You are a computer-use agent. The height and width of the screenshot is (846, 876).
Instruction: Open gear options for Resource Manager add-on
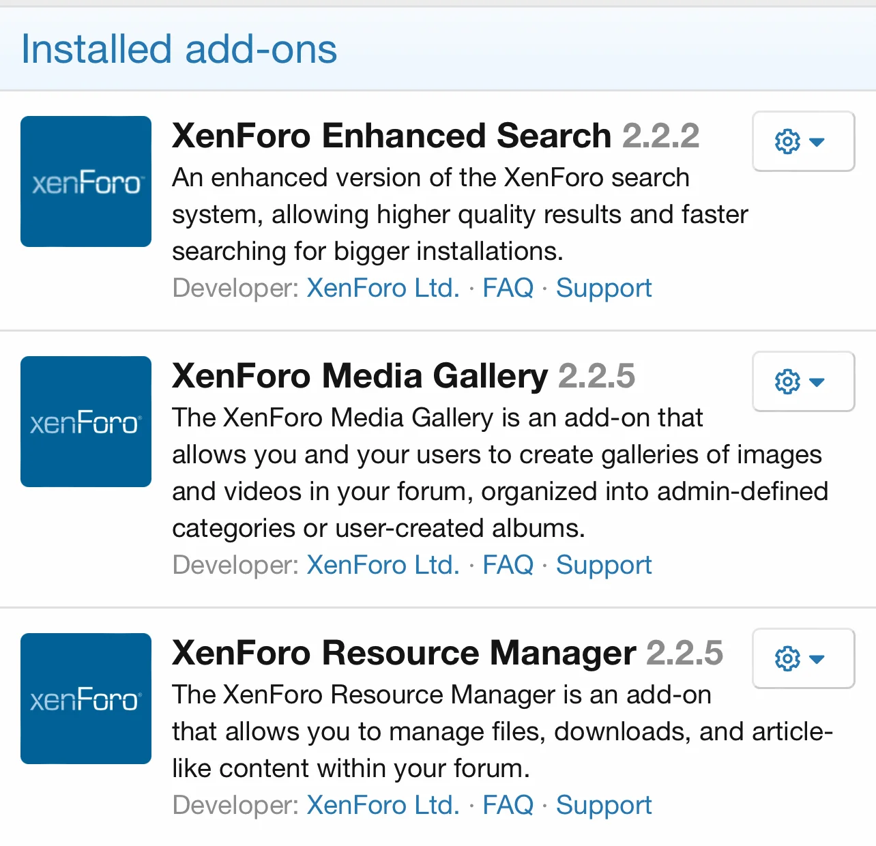click(802, 658)
